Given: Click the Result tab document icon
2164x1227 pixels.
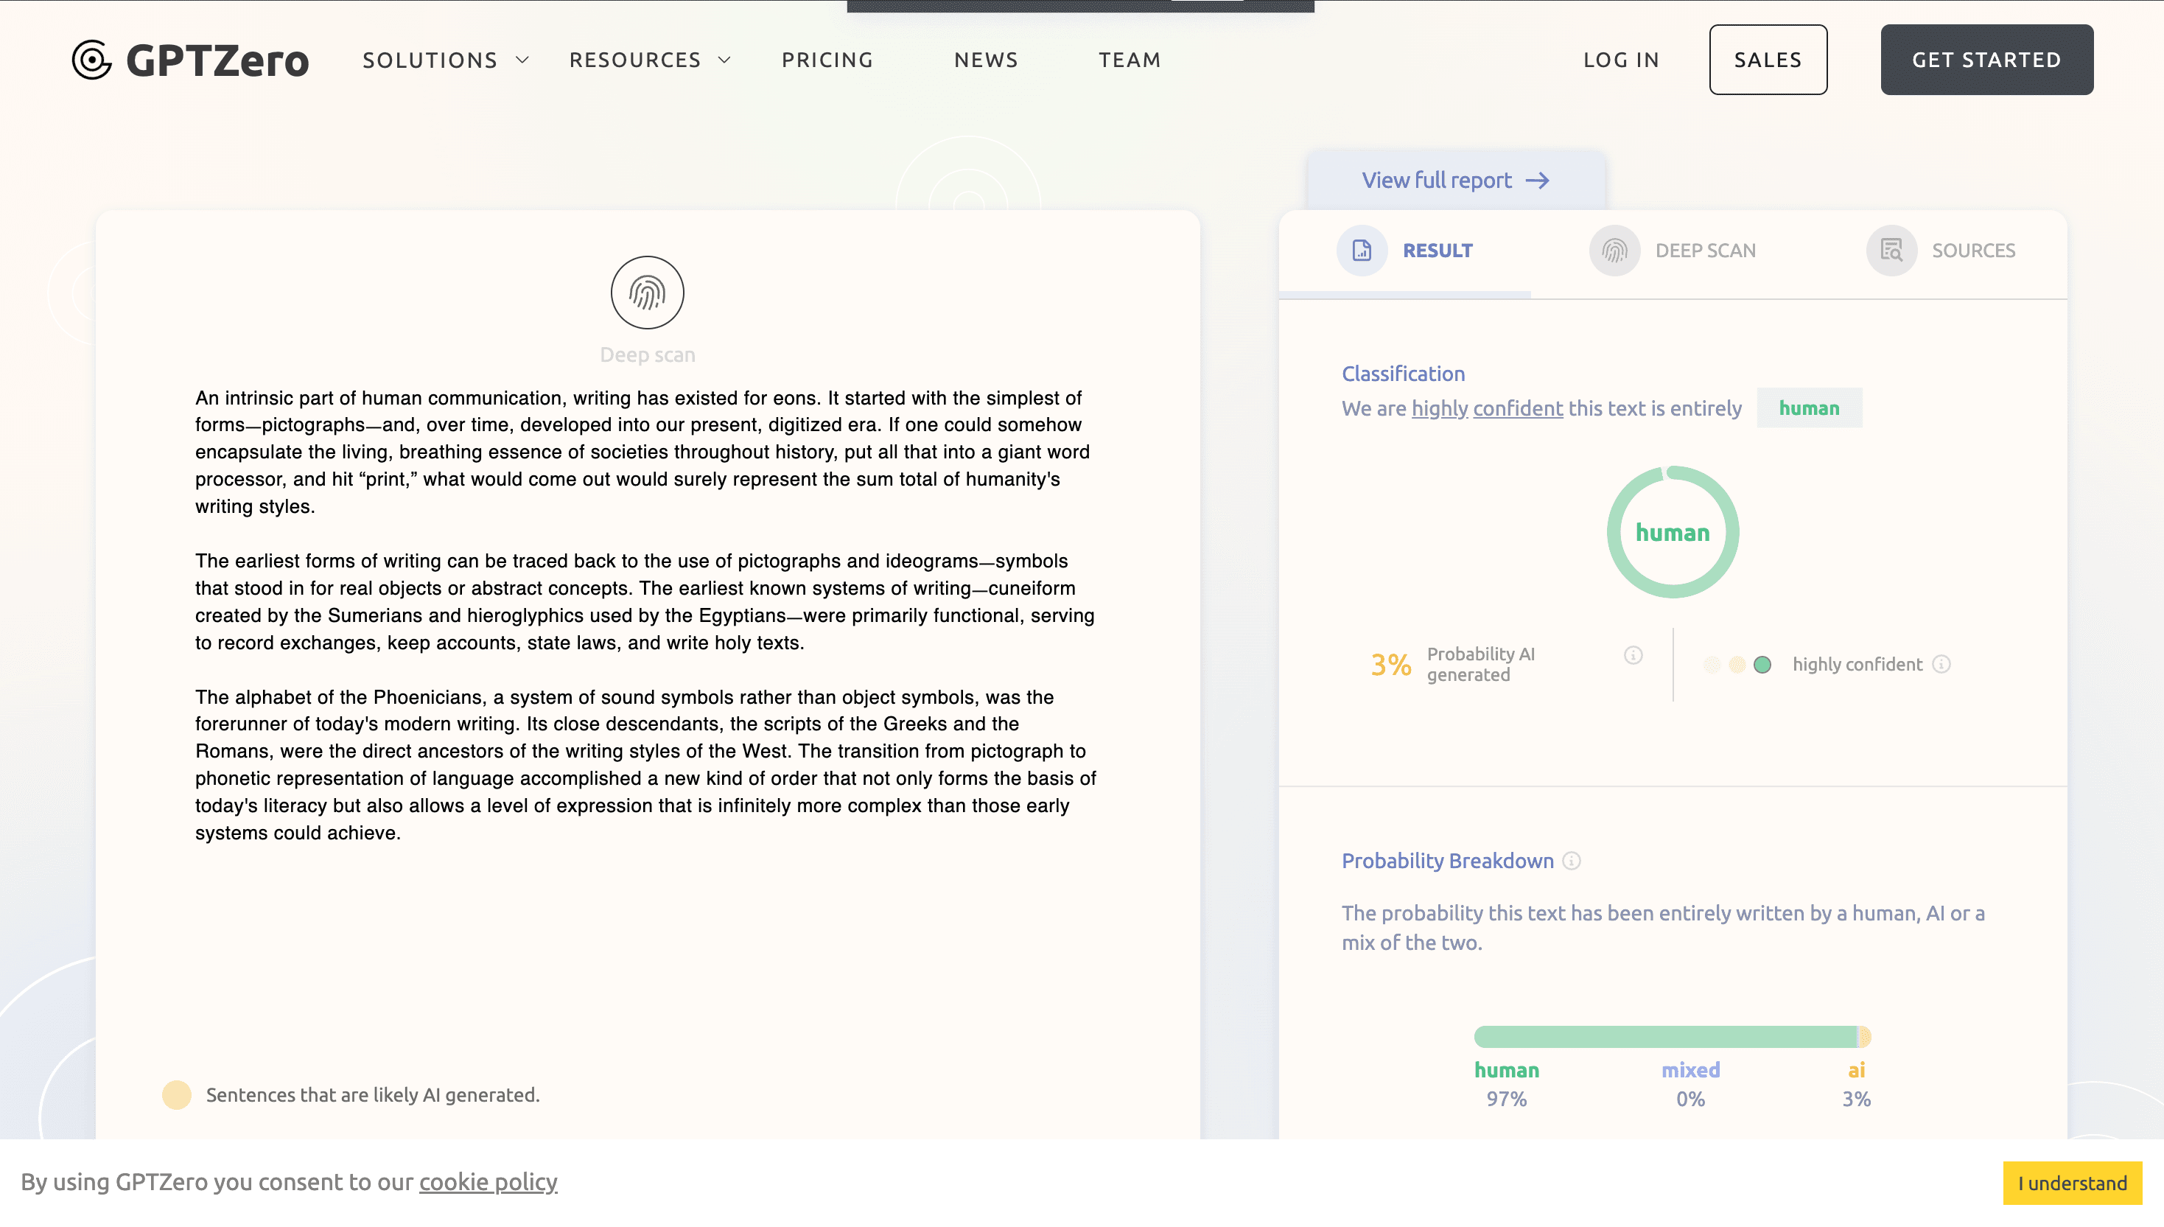Looking at the screenshot, I should pyautogui.click(x=1361, y=251).
